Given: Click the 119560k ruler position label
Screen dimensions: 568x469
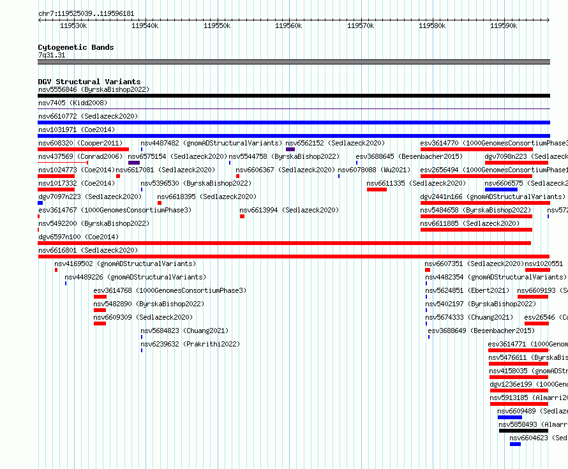Looking at the screenshot, I should click(288, 26).
